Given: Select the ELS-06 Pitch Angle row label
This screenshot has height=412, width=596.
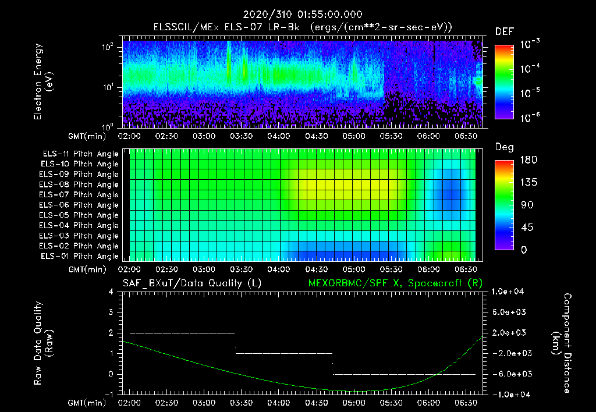Looking at the screenshot, I should (x=79, y=205).
